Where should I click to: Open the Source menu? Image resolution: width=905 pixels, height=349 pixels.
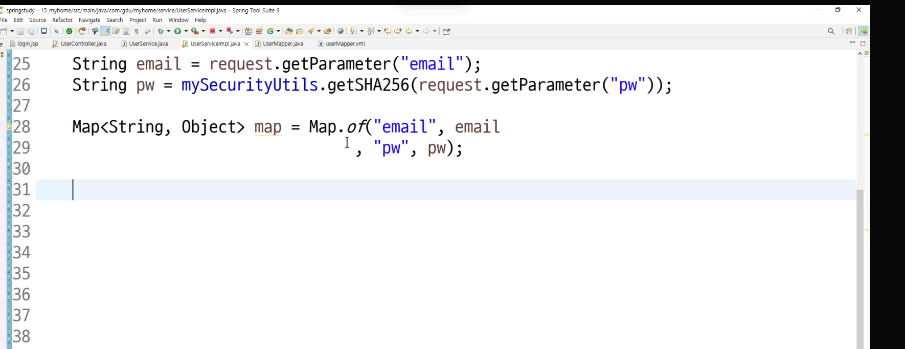(38, 20)
